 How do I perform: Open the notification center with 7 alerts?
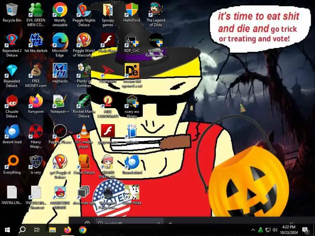coord(305,230)
